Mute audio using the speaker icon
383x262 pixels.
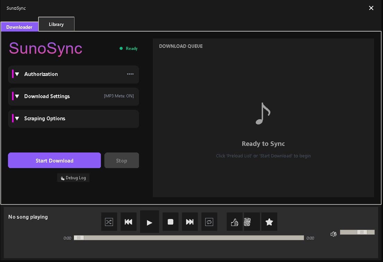(333, 234)
